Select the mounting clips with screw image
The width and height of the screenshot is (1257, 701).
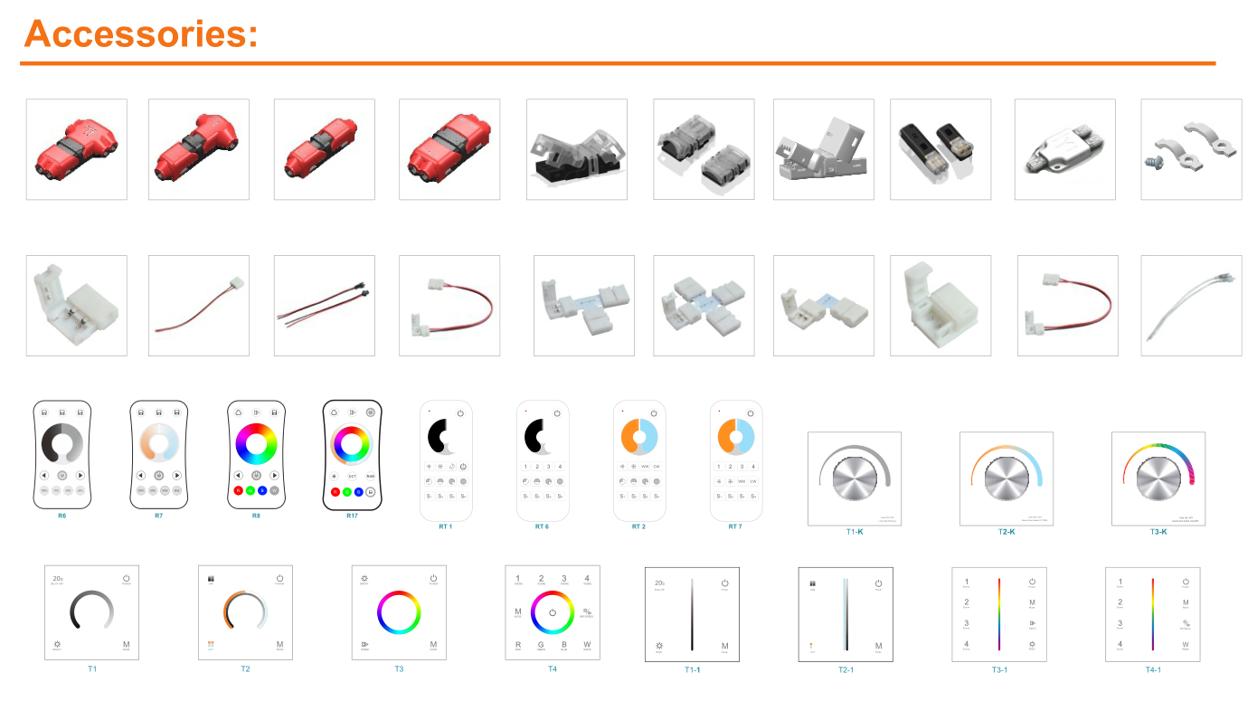[x=1191, y=149]
